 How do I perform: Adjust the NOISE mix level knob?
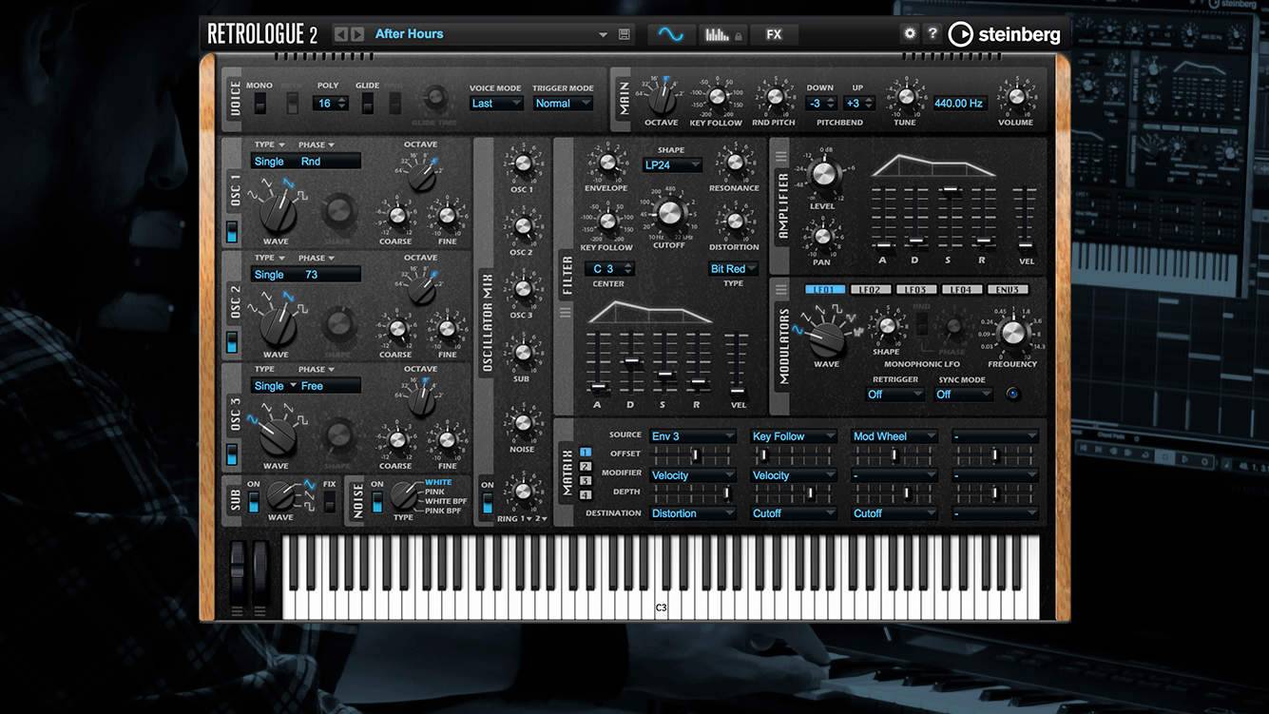(x=522, y=423)
